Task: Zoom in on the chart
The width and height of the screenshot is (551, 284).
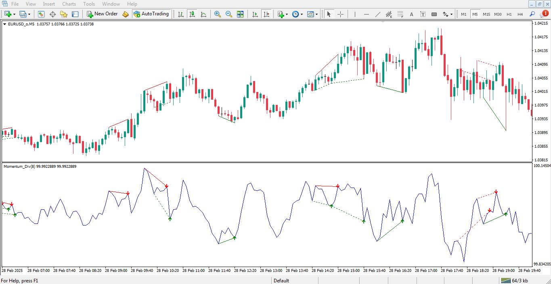Action: [x=218, y=14]
